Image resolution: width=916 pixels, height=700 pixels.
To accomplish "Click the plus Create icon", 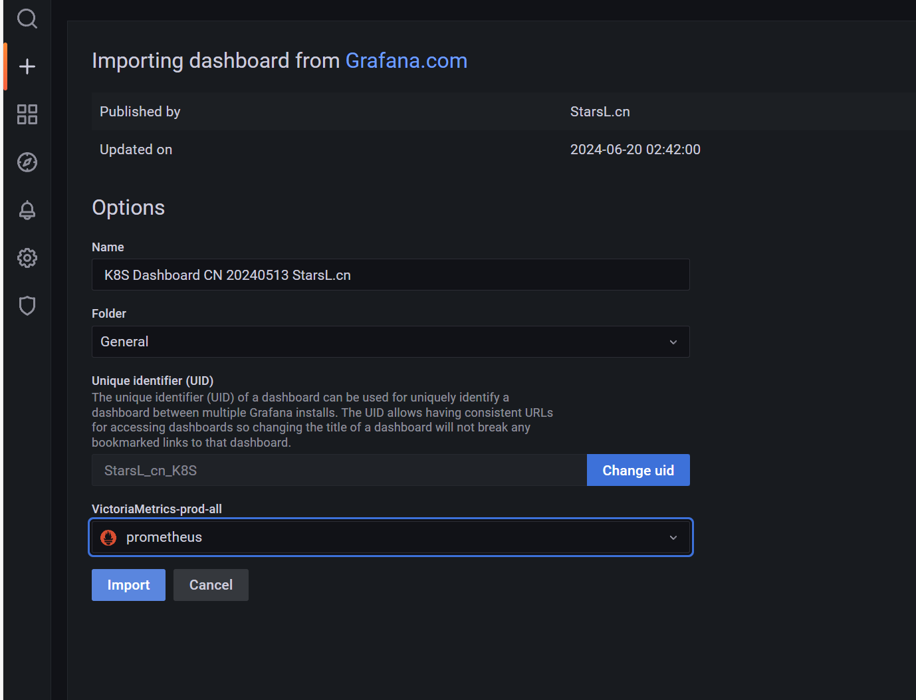I will [x=27, y=66].
